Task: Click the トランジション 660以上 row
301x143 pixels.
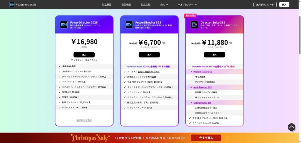Action: coord(149,92)
